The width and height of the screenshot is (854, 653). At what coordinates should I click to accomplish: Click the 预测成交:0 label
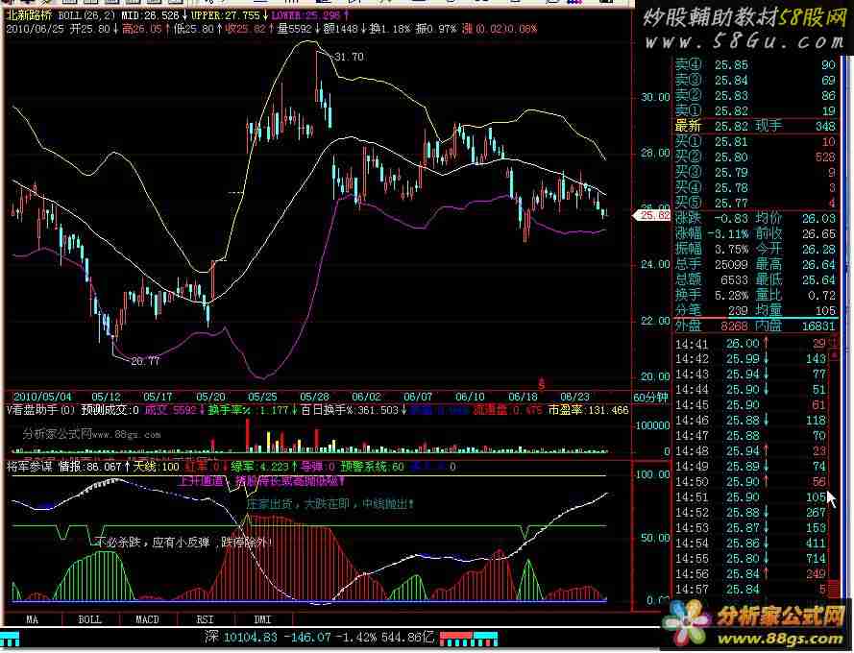[x=110, y=410]
